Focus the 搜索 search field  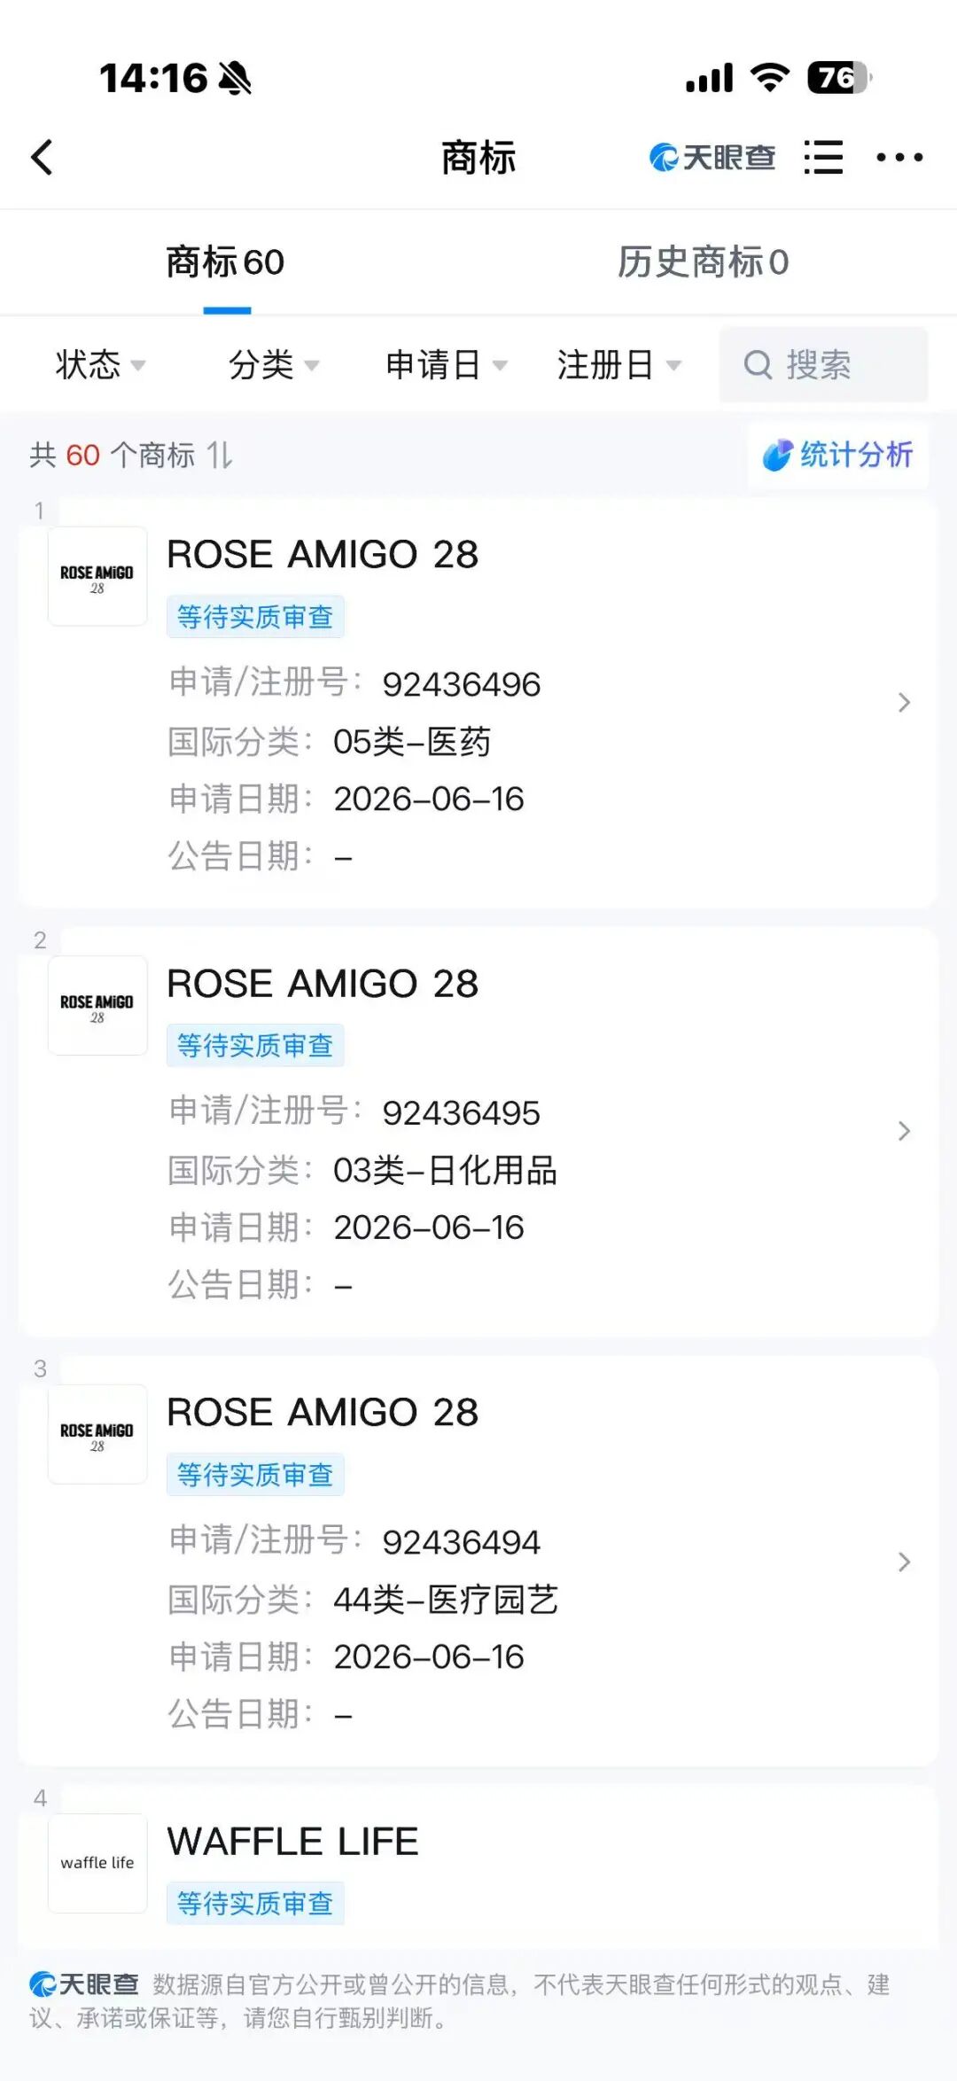(x=823, y=364)
